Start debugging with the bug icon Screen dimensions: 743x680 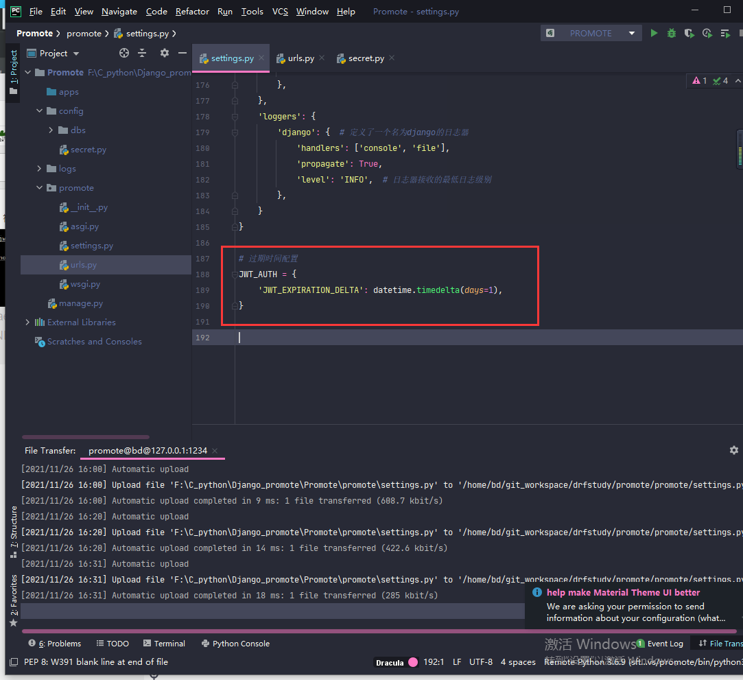click(672, 33)
